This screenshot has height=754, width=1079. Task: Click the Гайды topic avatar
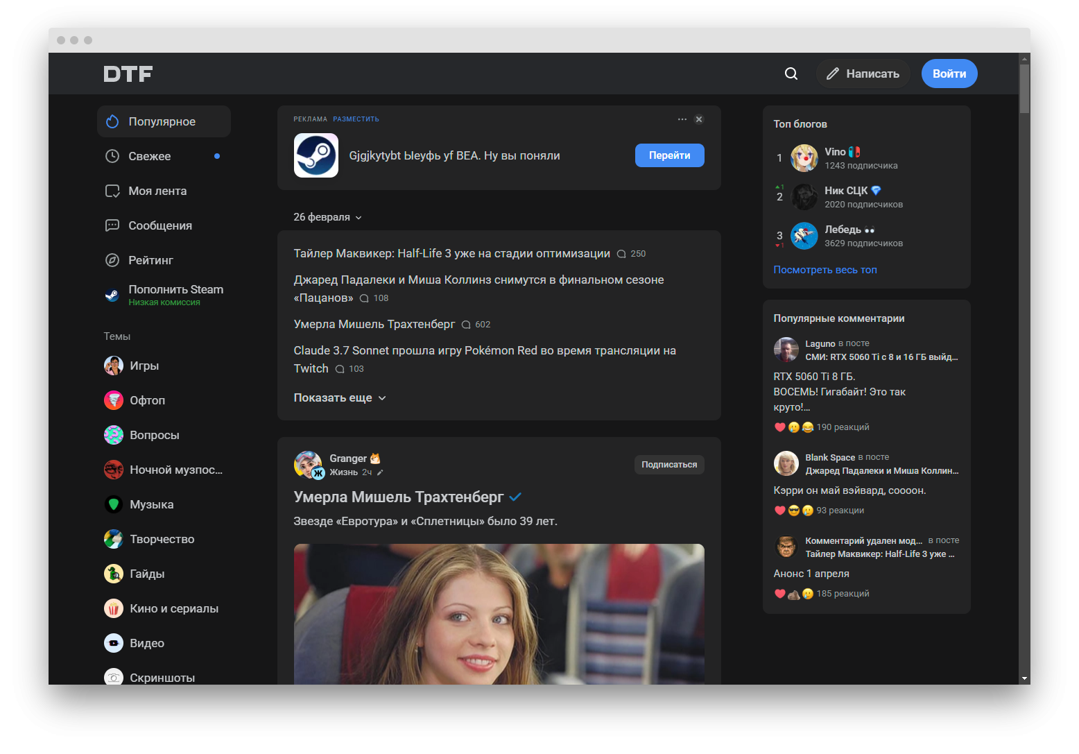(114, 574)
